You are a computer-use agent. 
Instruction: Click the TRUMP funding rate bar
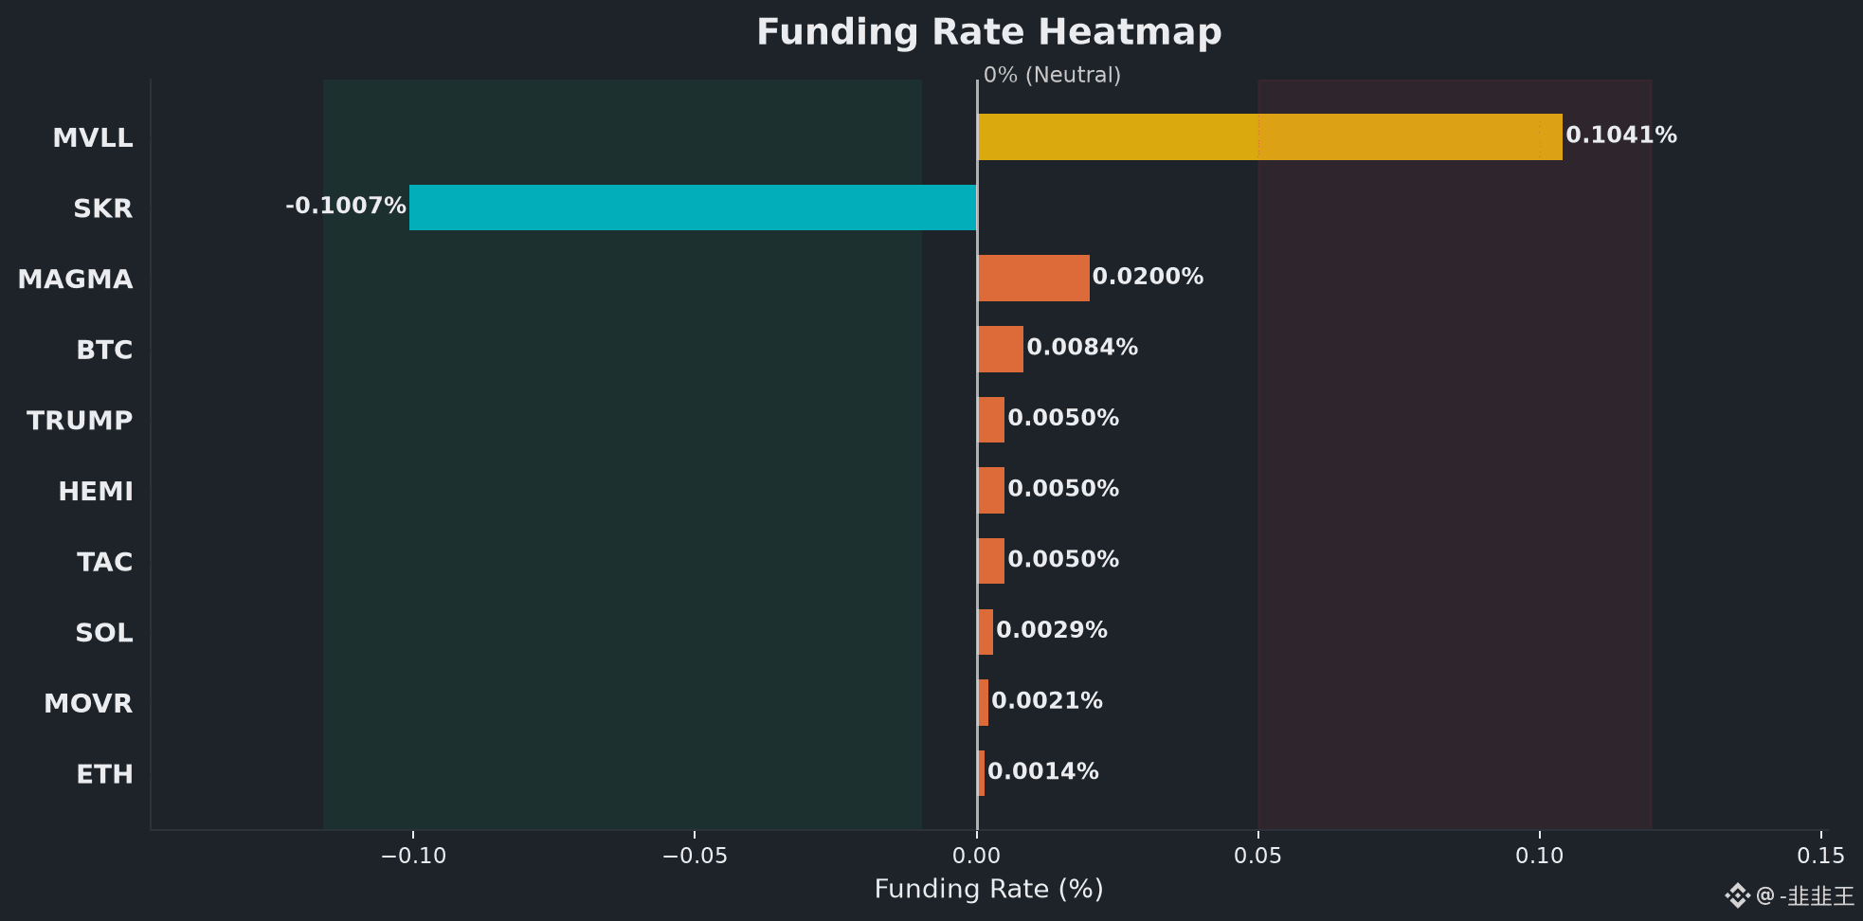point(991,420)
